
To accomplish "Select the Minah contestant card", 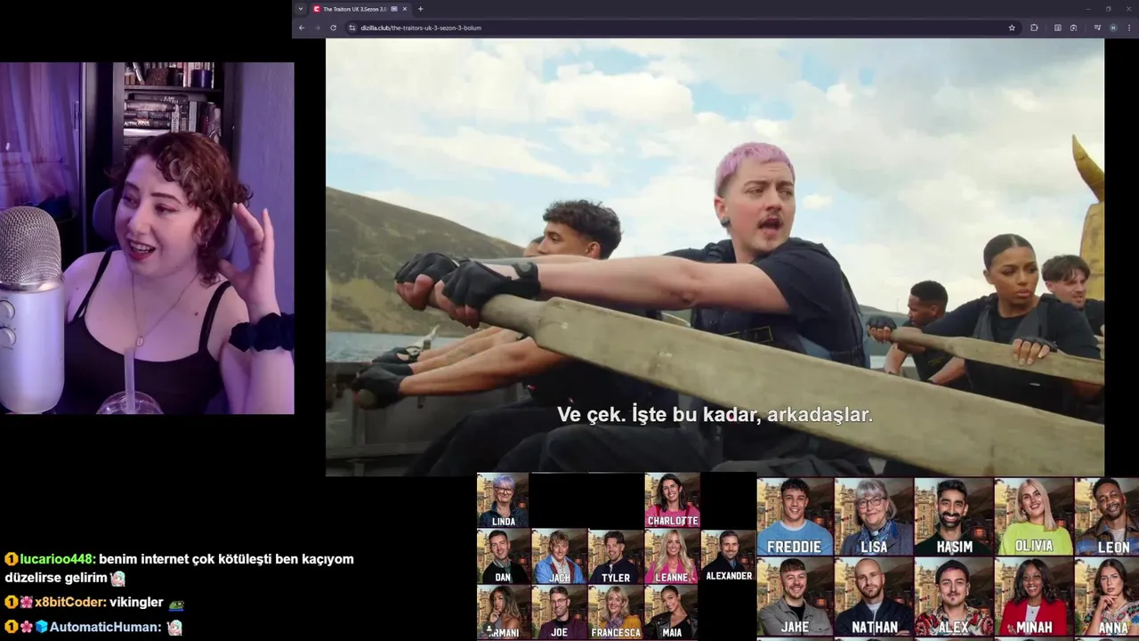I will click(1033, 597).
